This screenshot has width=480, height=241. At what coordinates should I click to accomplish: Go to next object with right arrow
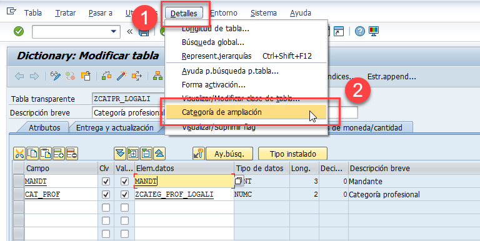34,76
